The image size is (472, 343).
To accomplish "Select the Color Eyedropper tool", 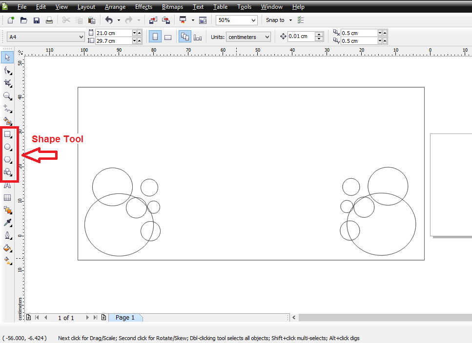I will pos(7,223).
